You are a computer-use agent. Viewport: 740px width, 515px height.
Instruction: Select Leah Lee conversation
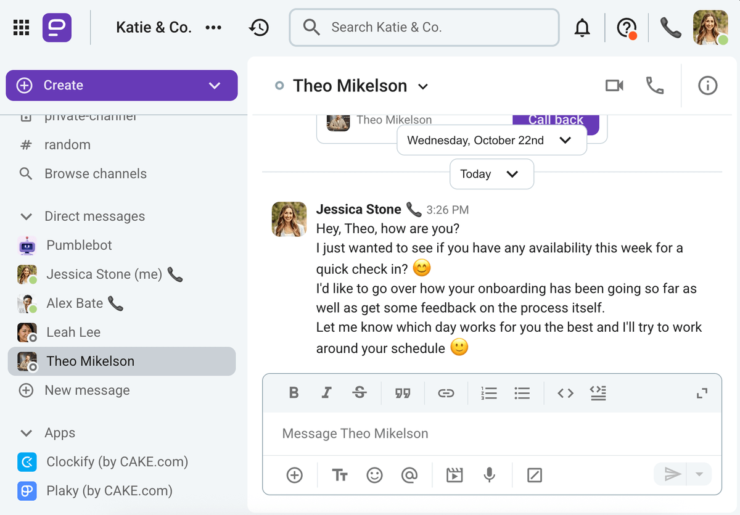coord(73,332)
